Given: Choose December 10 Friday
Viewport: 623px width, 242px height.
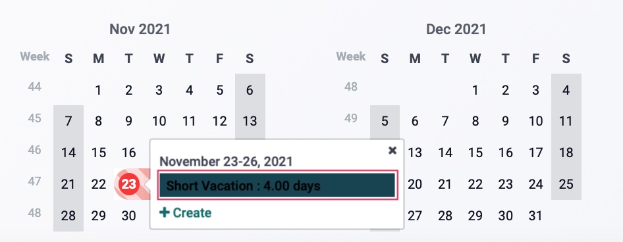Looking at the screenshot, I should point(535,121).
